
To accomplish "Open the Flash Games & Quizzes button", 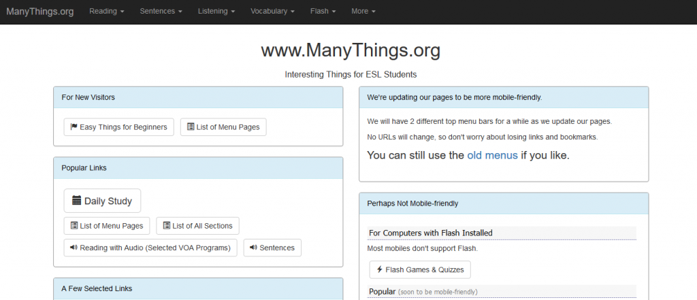I will 420,270.
